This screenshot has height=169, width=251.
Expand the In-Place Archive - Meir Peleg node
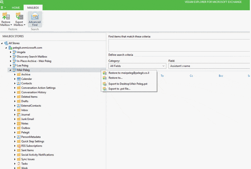[x=11, y=61]
